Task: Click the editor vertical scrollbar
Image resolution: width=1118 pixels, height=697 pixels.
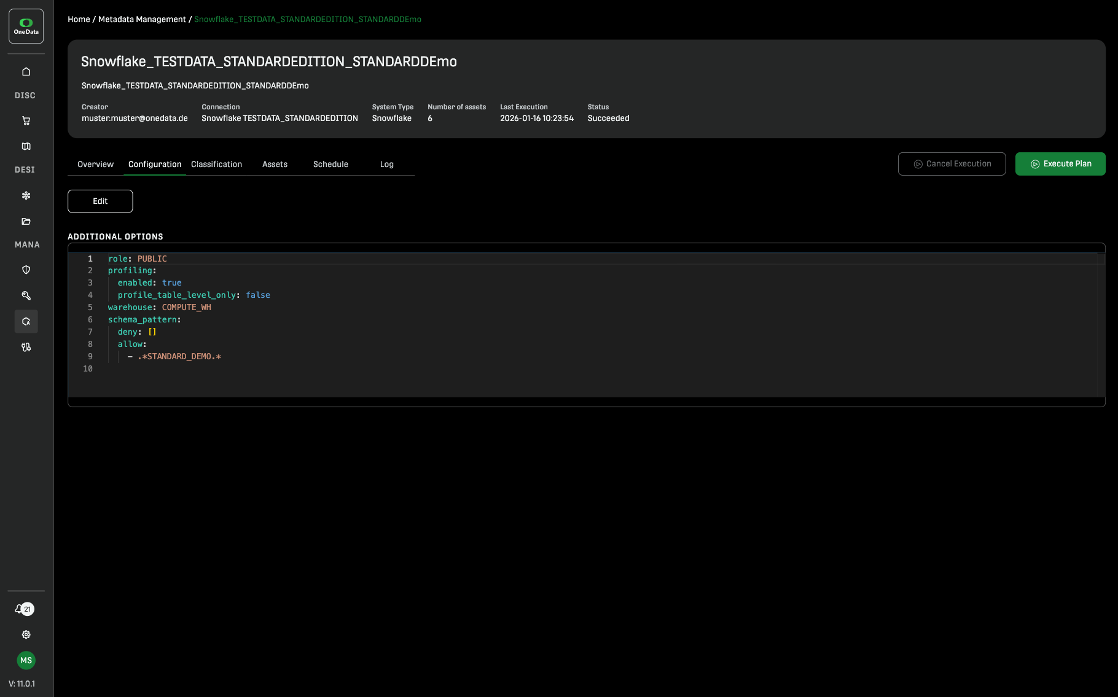Action: pos(1101,324)
